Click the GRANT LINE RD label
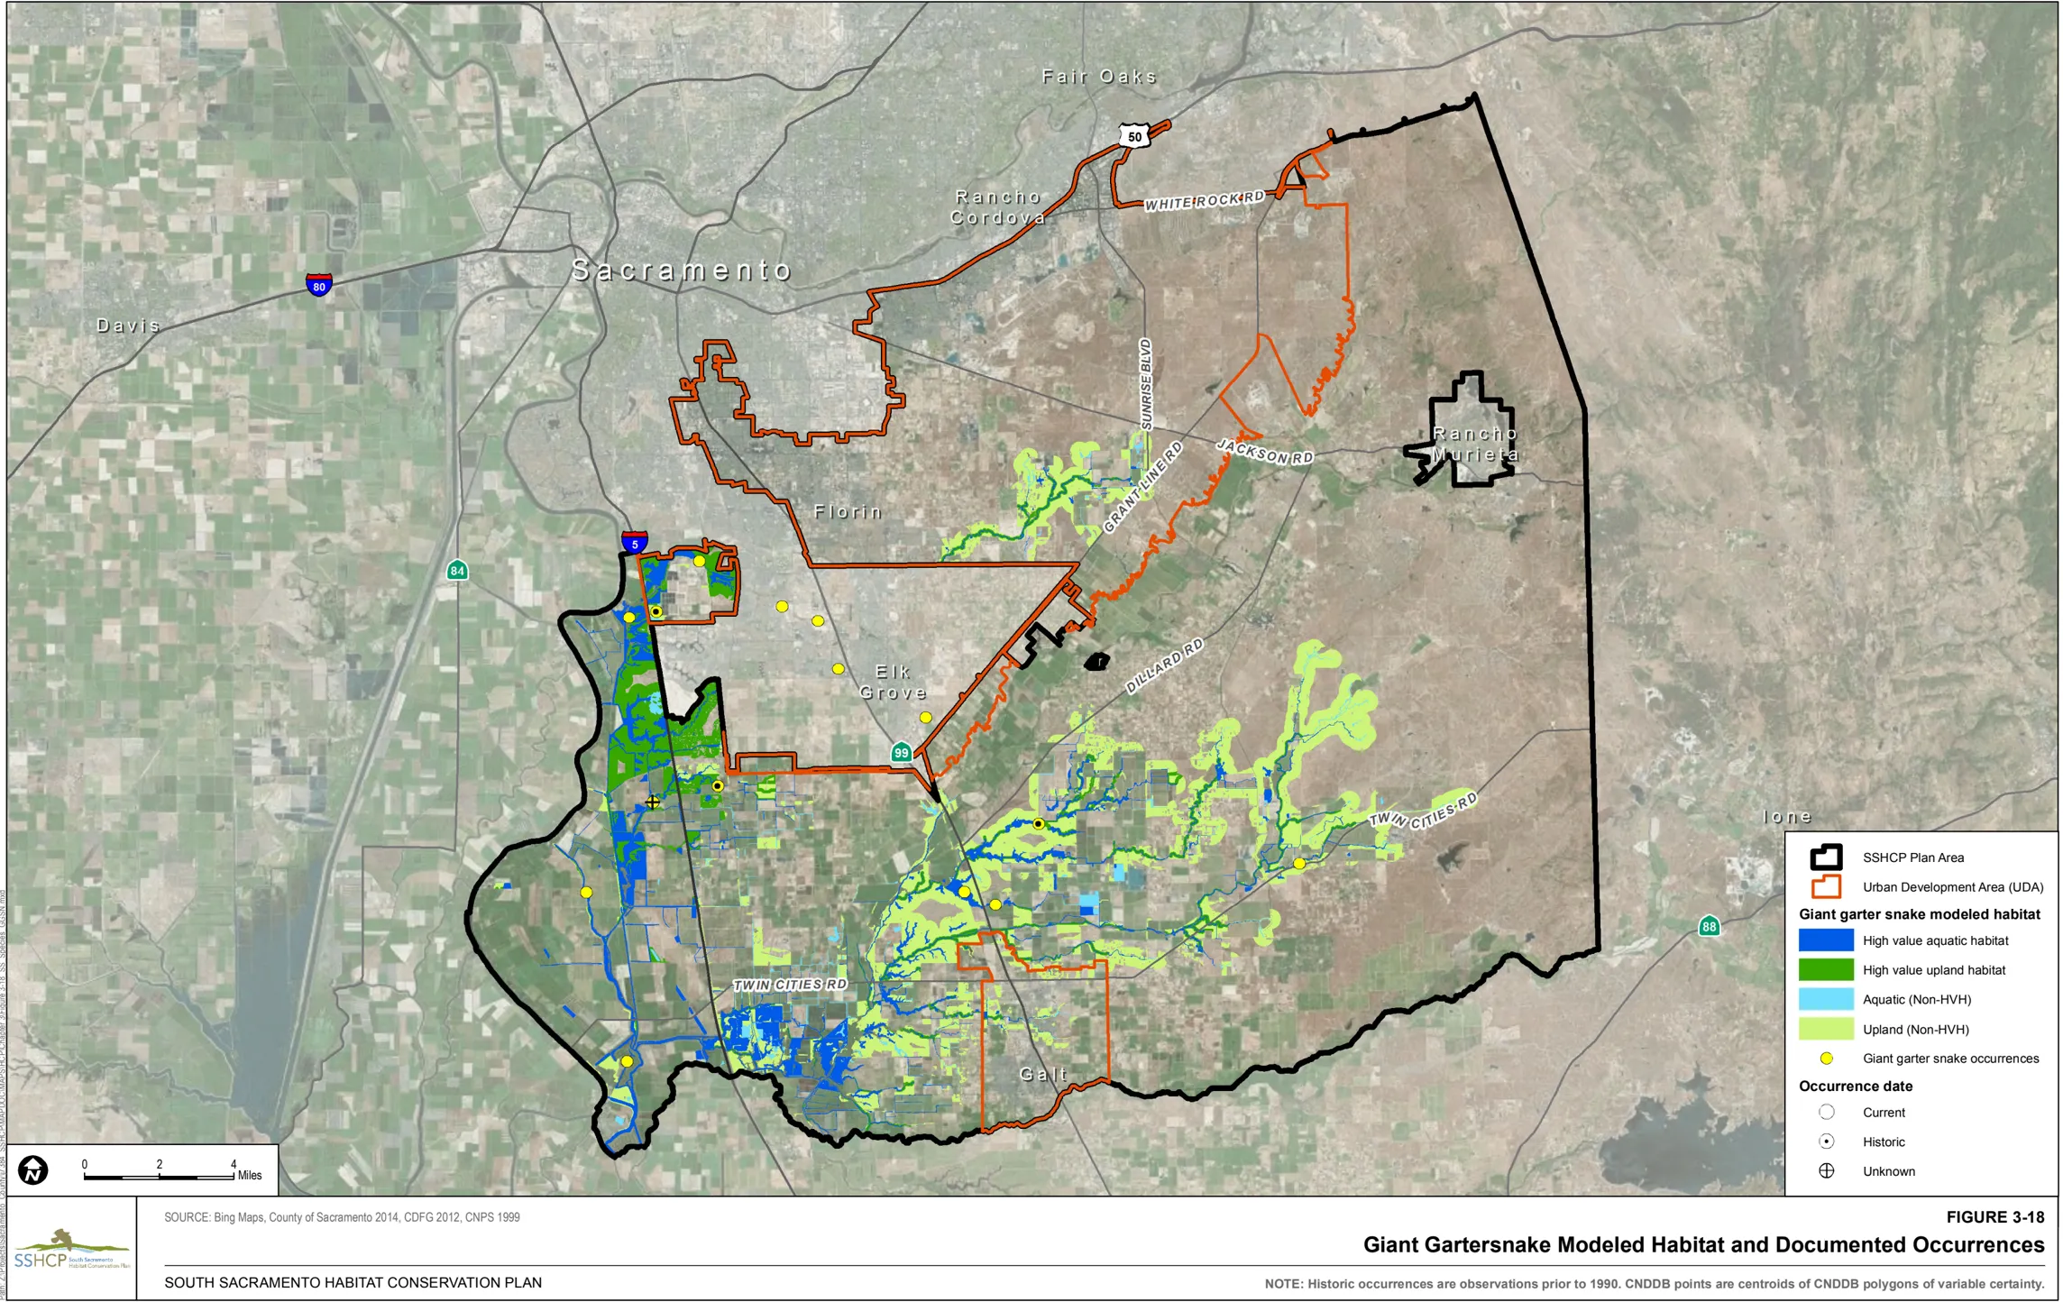The height and width of the screenshot is (1302, 2063). tap(1142, 487)
